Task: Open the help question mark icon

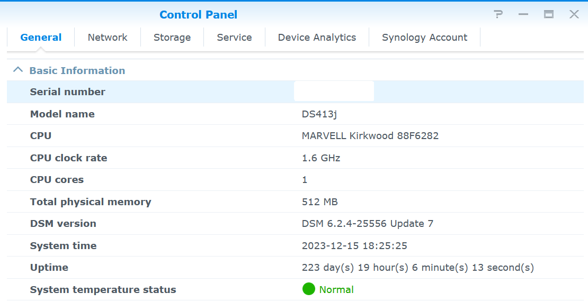Action: coord(498,14)
